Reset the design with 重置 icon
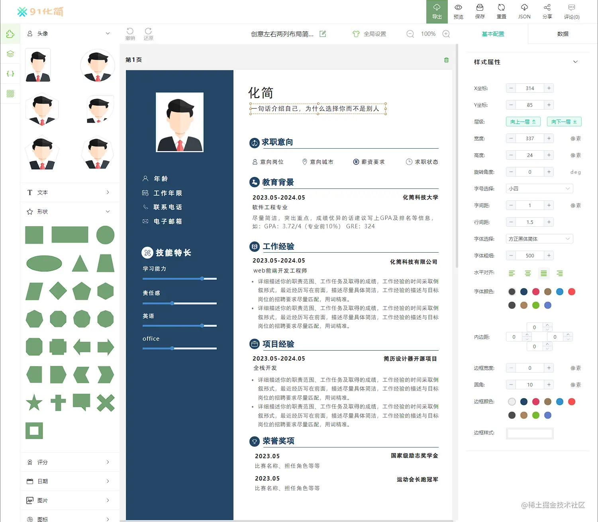Image resolution: width=598 pixels, height=522 pixels. (501, 12)
